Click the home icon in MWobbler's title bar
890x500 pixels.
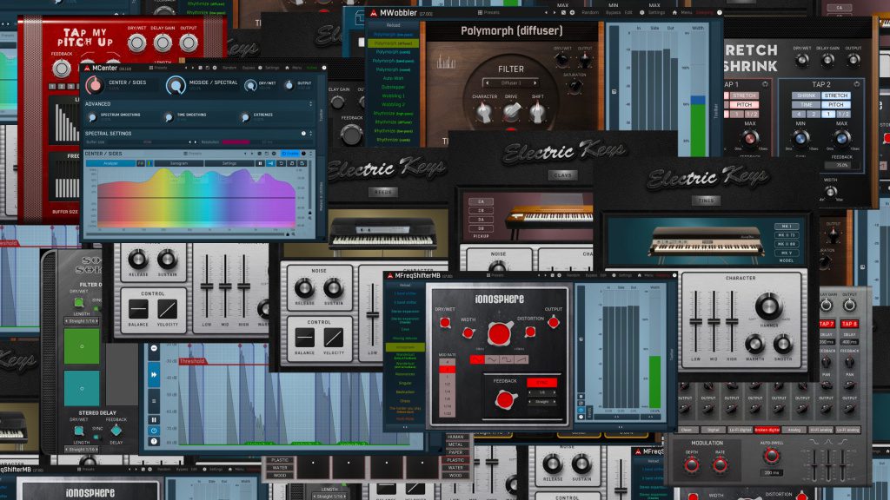(x=674, y=12)
